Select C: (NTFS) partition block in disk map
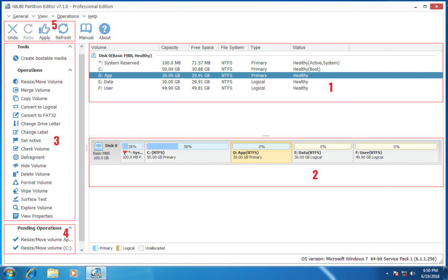This screenshot has width=448, height=280. (188, 152)
